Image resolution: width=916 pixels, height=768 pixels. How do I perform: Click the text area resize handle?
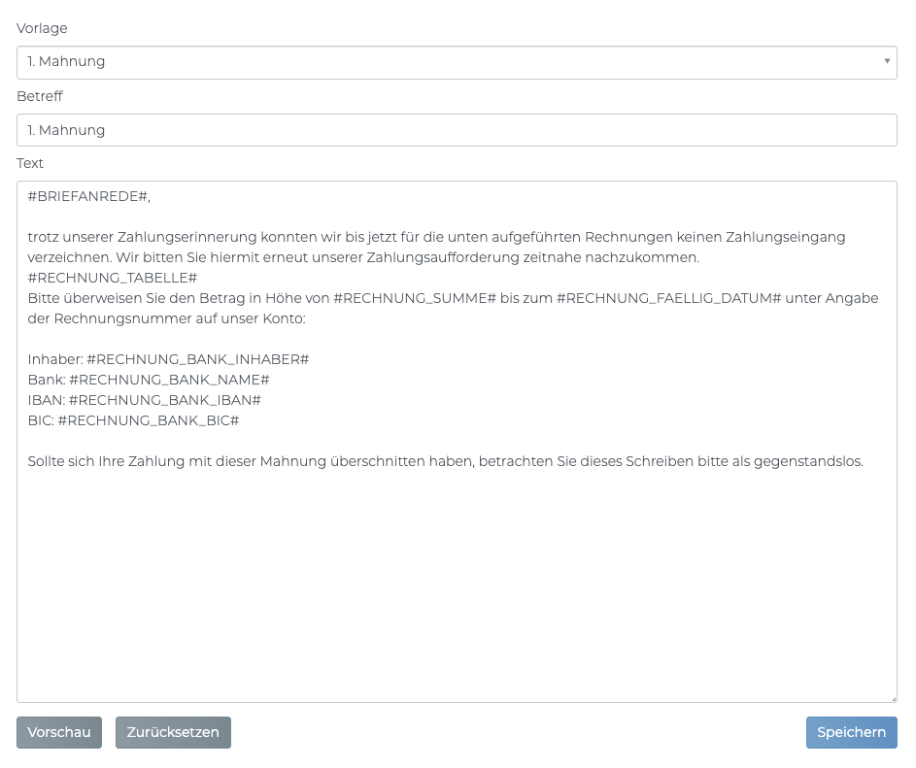pos(892,697)
